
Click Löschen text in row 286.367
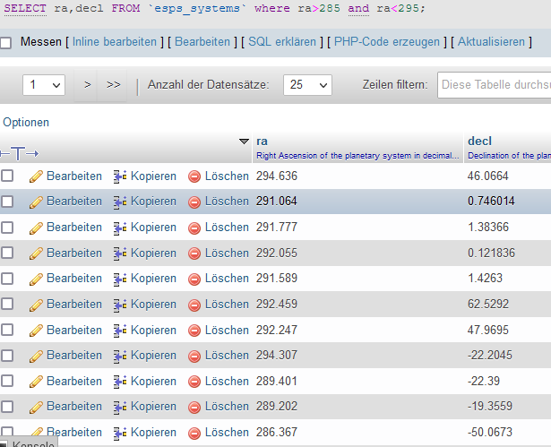227,433
